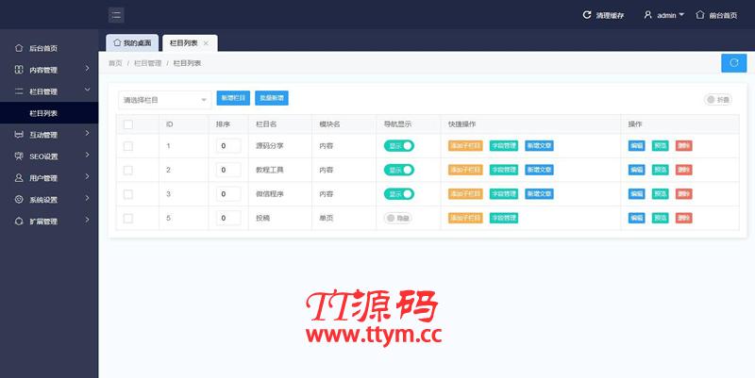This screenshot has height=378, width=755.
Task: Click 添加子栏目 for 投稿
Action: click(465, 218)
